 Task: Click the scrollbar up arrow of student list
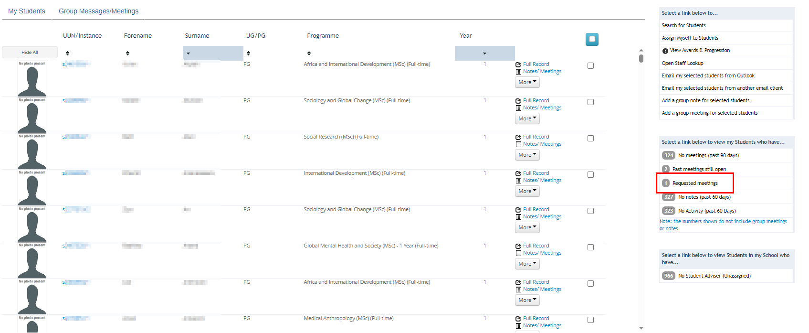pos(641,50)
